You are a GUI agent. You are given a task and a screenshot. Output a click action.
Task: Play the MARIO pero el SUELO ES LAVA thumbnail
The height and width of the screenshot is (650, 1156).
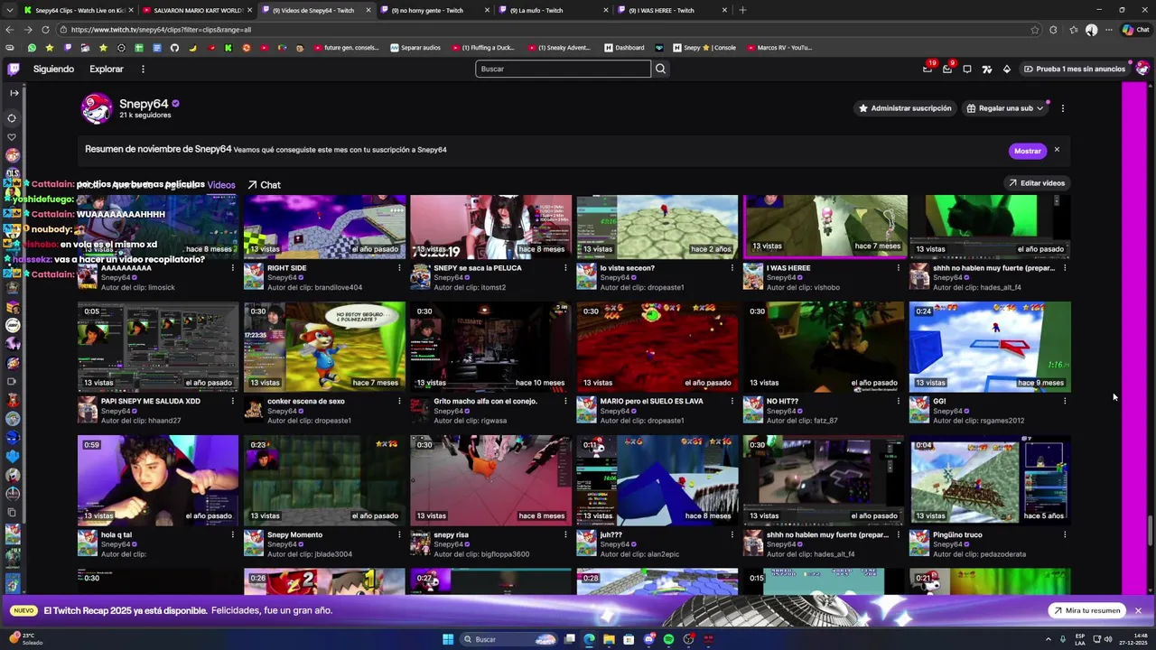coord(657,347)
